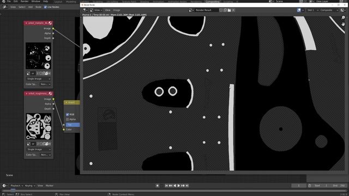349x196 pixels.
Task: Click the roughness node header preview icon
Action: [50, 94]
